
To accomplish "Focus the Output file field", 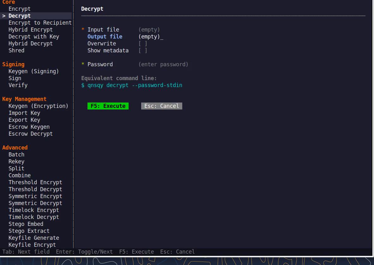I will point(151,37).
